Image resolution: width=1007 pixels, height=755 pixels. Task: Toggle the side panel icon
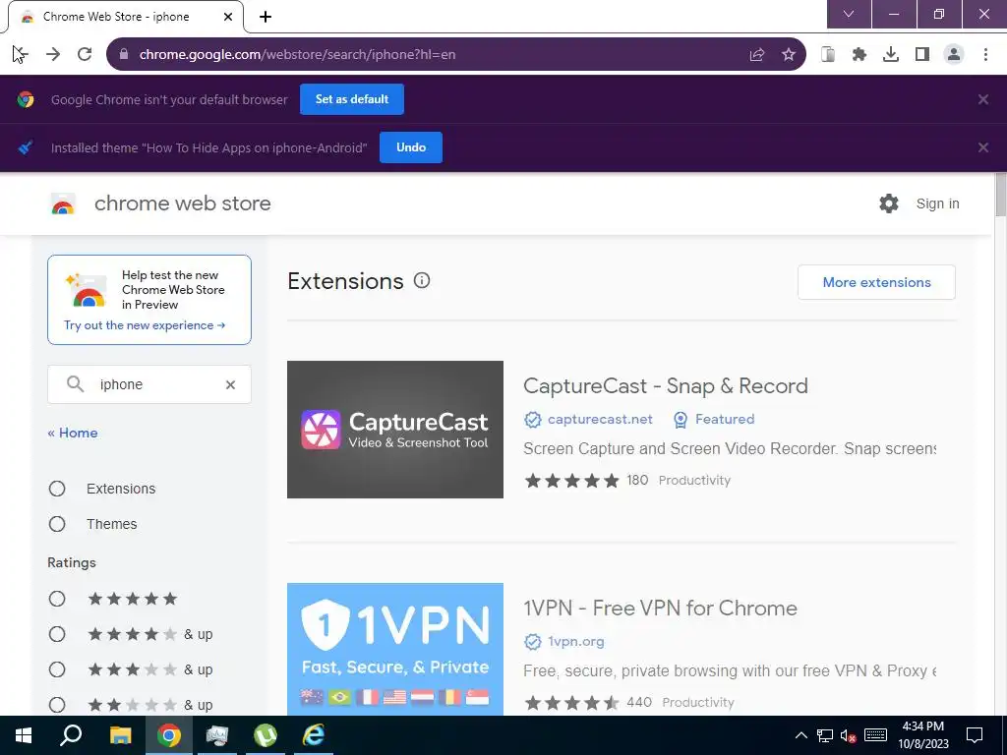(x=922, y=55)
